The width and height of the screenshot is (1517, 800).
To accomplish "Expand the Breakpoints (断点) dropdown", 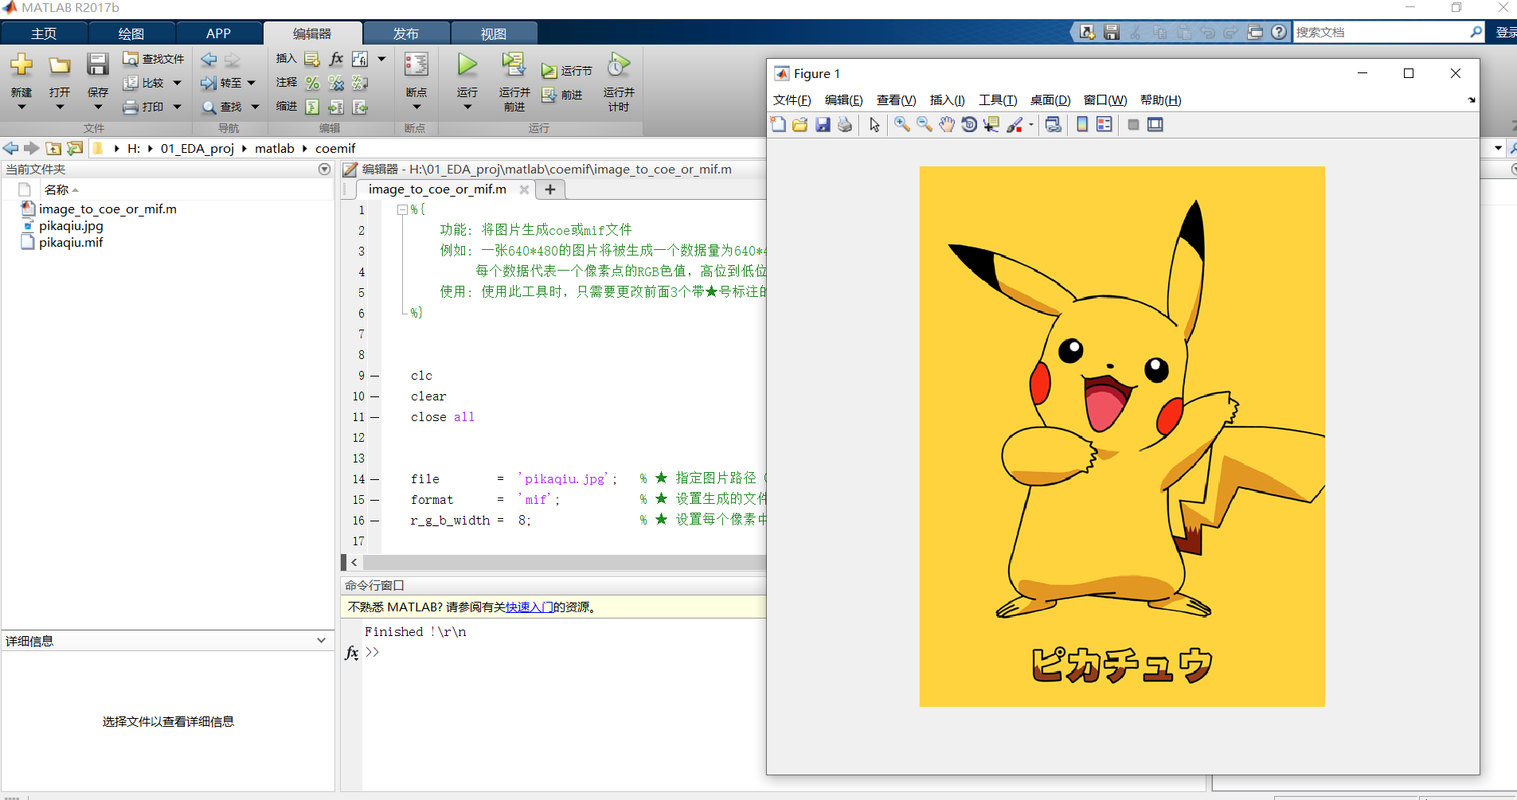I will click(x=416, y=107).
